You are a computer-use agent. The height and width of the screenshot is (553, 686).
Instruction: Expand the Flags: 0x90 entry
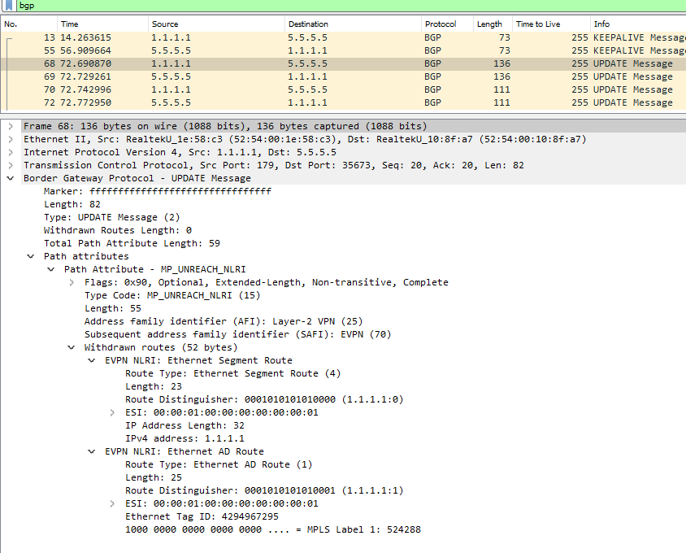[72, 282]
